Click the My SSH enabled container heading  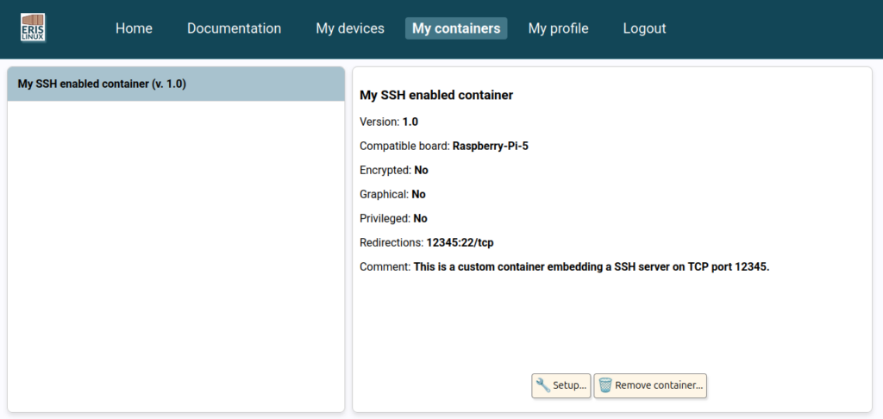click(x=436, y=95)
